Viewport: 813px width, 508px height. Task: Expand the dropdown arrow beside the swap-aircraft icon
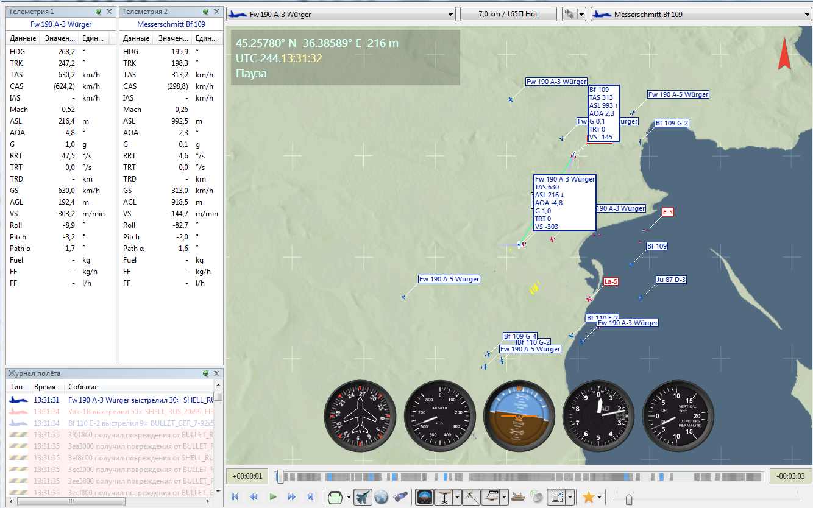click(581, 14)
